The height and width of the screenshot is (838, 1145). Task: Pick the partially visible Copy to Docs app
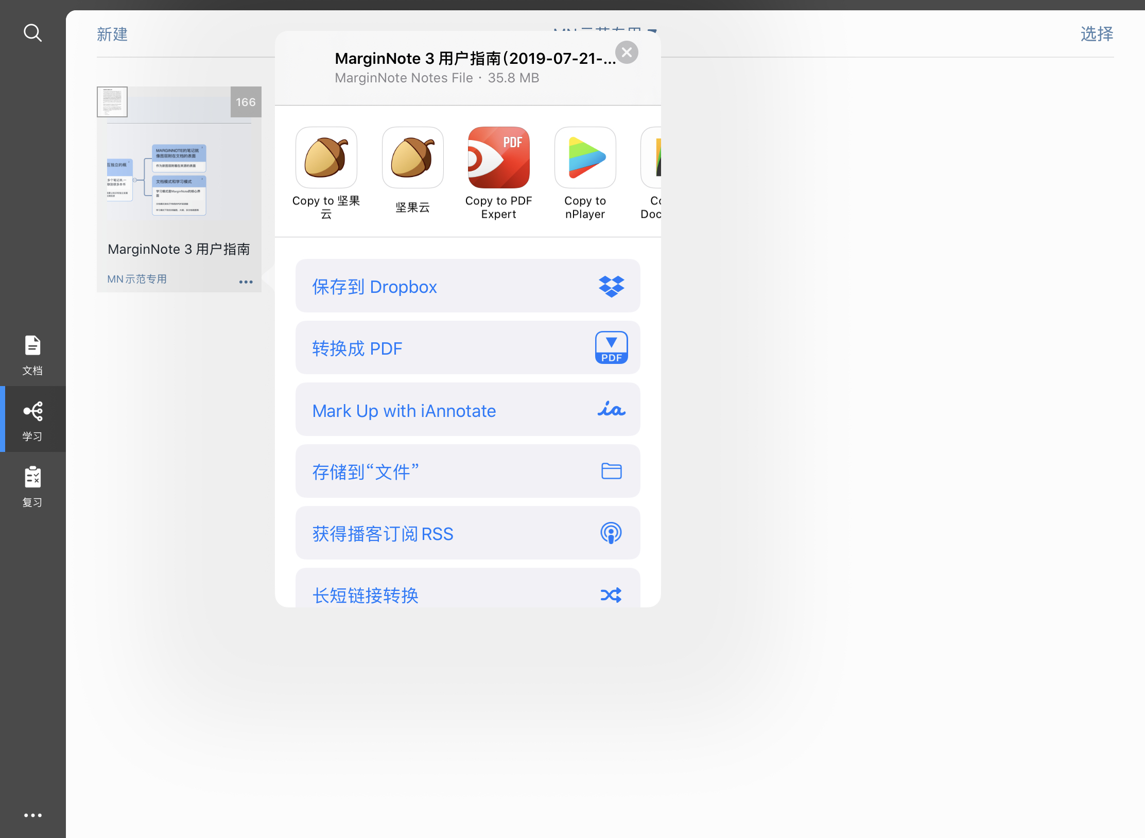(x=651, y=158)
